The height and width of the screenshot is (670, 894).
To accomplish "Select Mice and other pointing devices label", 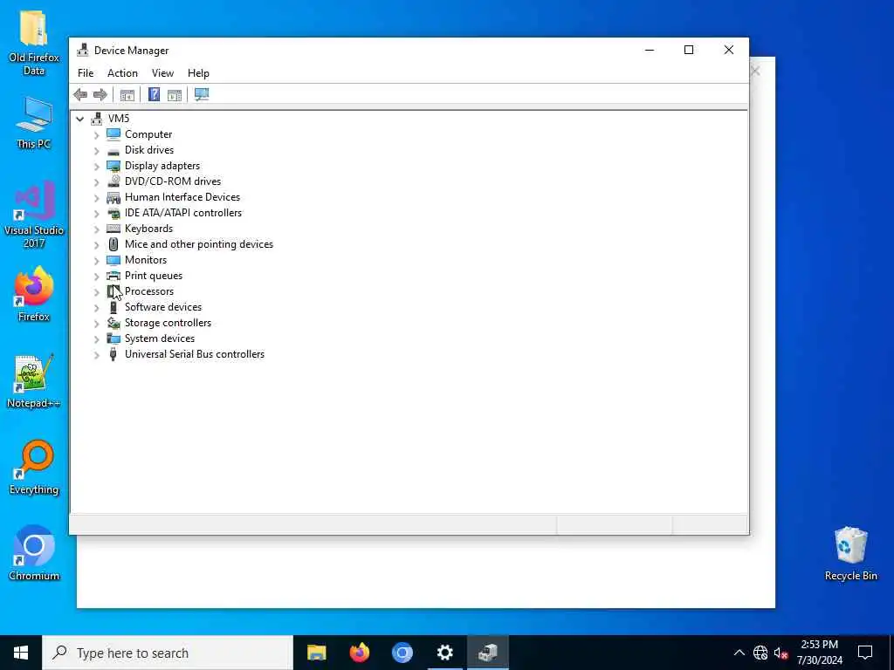I will pyautogui.click(x=199, y=244).
